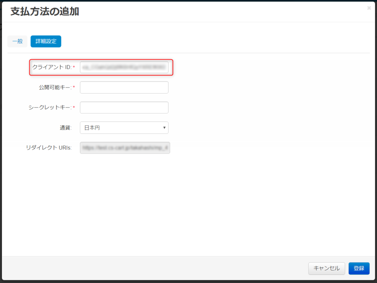
Task: Click the 通貨 label
Action: pyautogui.click(x=66, y=128)
